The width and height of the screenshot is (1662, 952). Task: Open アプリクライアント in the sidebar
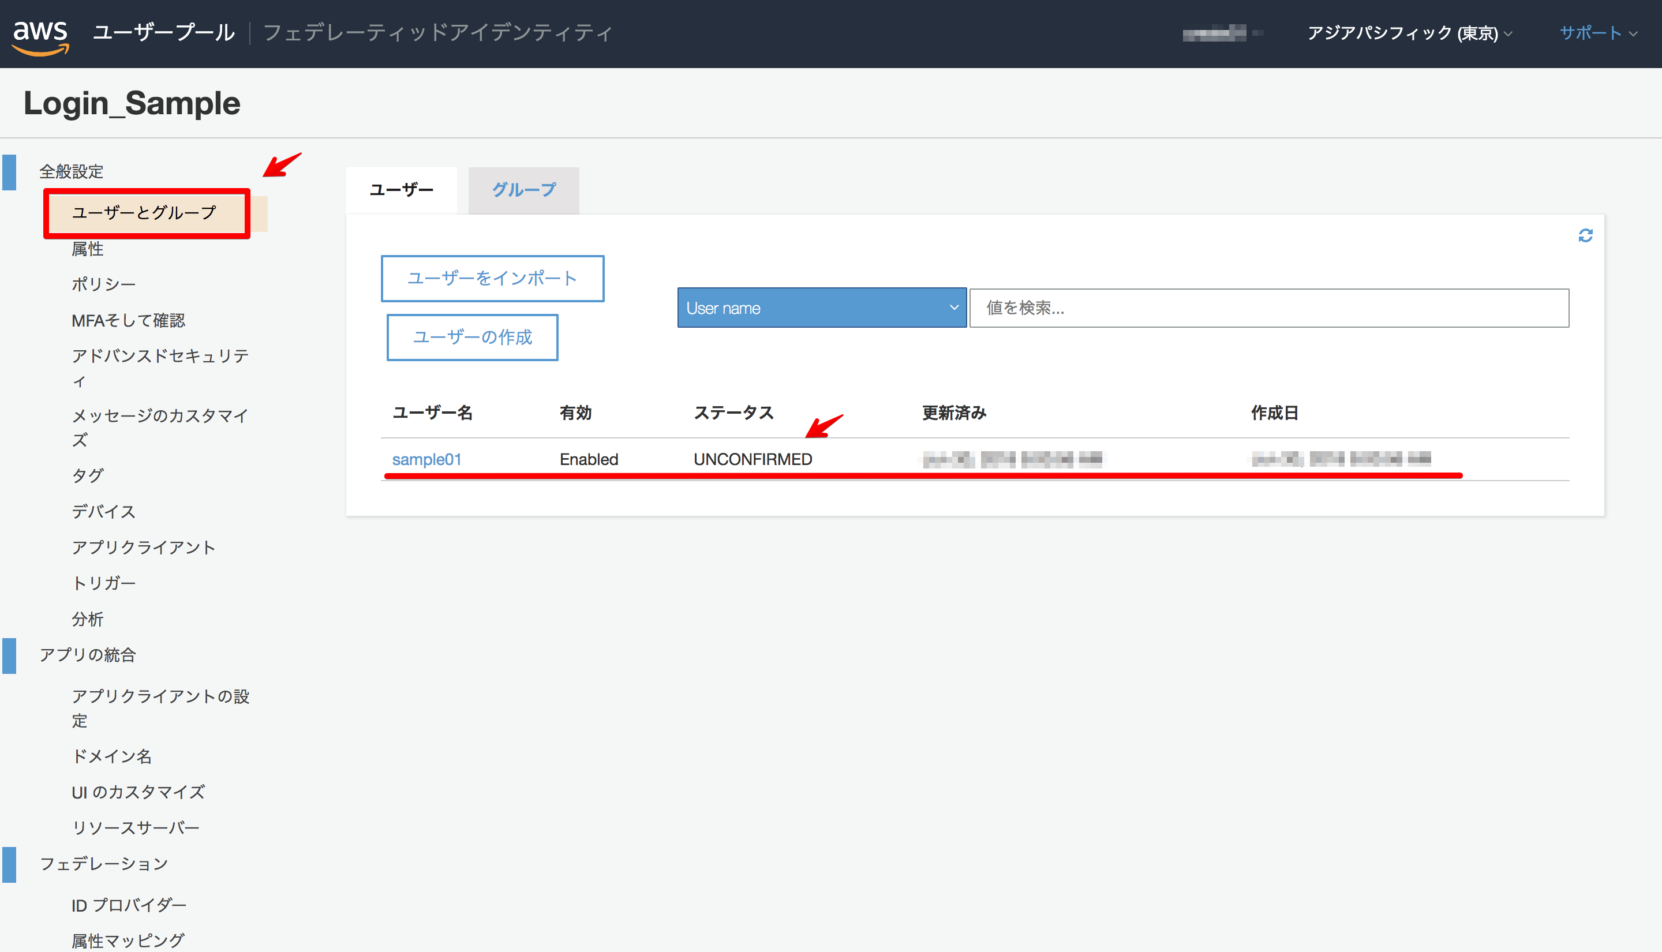pos(143,548)
